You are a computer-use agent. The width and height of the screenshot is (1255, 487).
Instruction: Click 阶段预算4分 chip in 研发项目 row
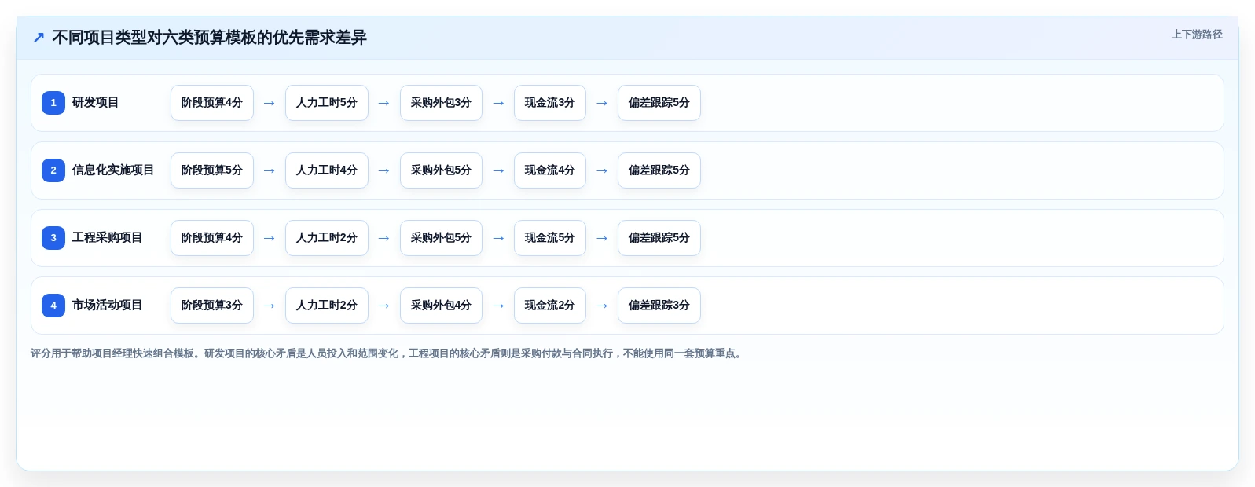212,103
